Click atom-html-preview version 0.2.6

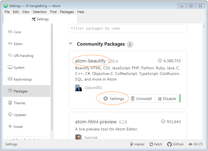tap(123, 122)
